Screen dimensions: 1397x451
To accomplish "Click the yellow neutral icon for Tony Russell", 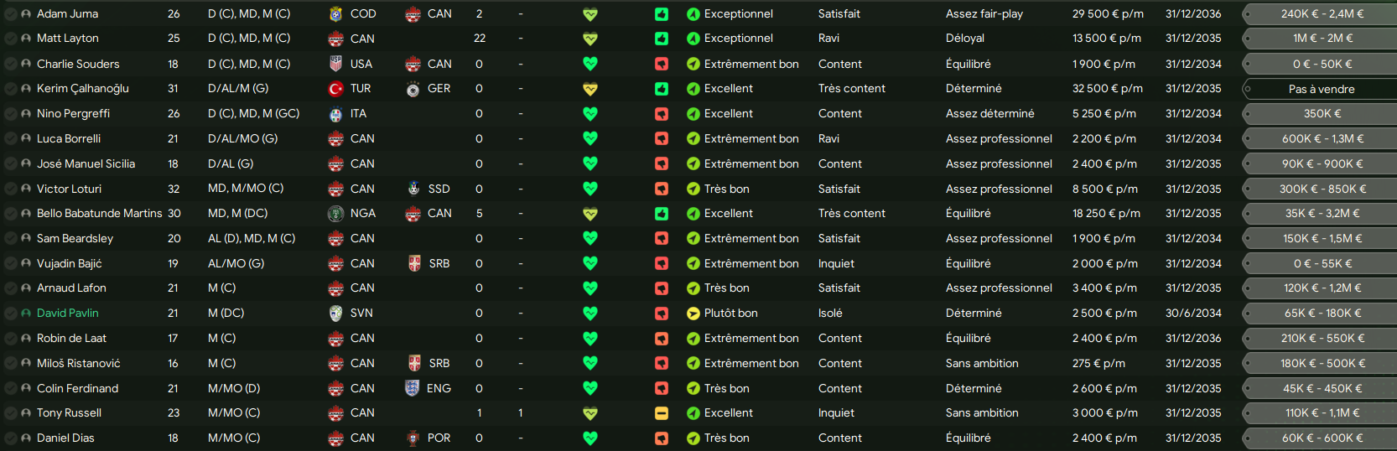I will click(x=662, y=413).
